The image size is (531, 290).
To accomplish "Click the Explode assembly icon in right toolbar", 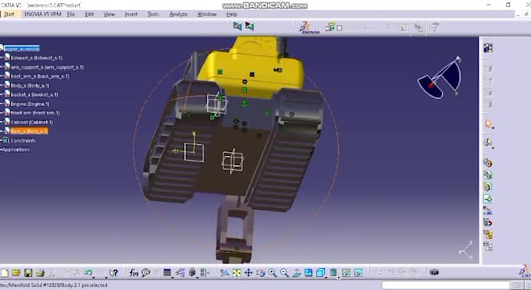I will [487, 235].
